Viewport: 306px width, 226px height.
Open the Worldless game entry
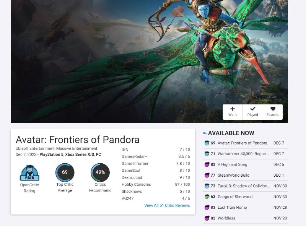pyautogui.click(x=245, y=218)
